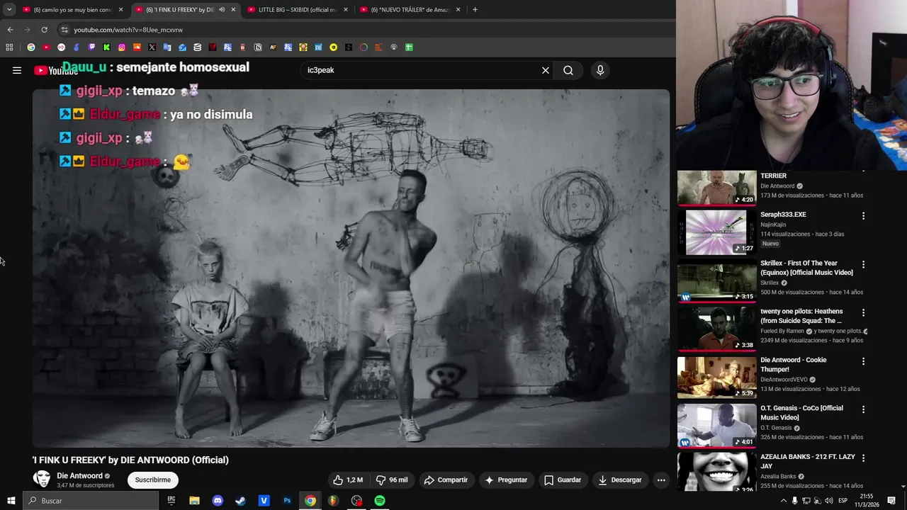Open options menu for O.T. Genasis video

[x=863, y=409]
